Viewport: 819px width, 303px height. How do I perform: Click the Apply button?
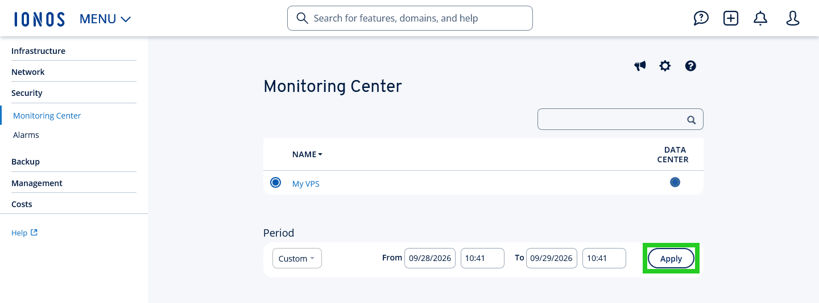(671, 258)
